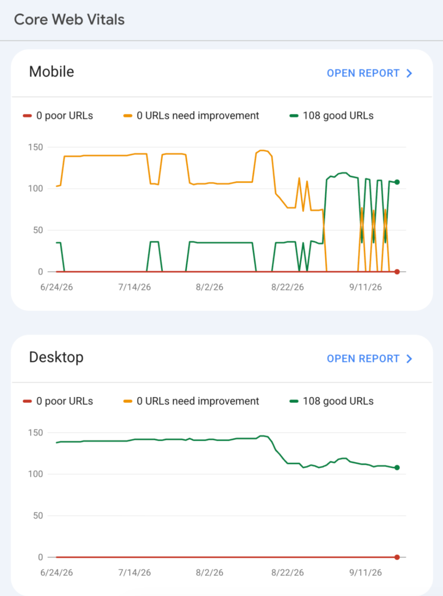Click the 150 axis label on Desktop chart
This screenshot has height=596, width=443.
[35, 432]
